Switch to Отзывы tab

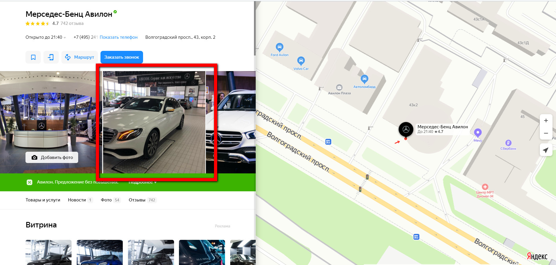[142, 200]
